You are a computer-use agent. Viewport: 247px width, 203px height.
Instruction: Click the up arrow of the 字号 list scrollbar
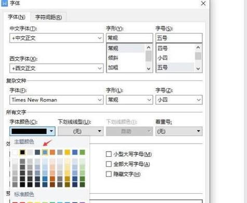198,47
